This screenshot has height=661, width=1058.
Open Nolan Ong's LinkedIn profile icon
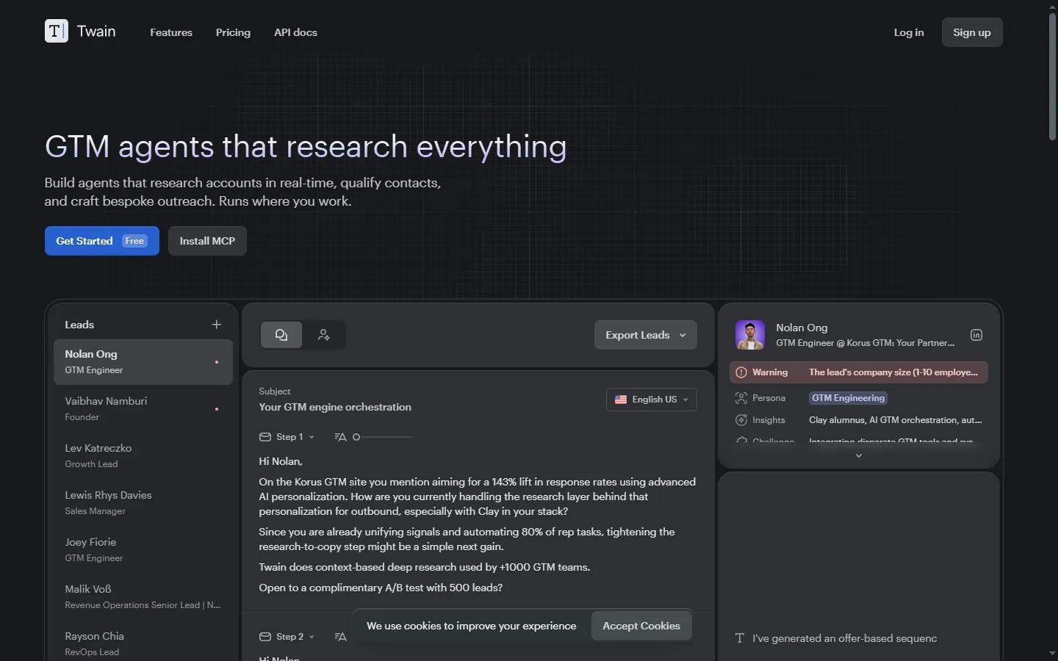pos(976,335)
